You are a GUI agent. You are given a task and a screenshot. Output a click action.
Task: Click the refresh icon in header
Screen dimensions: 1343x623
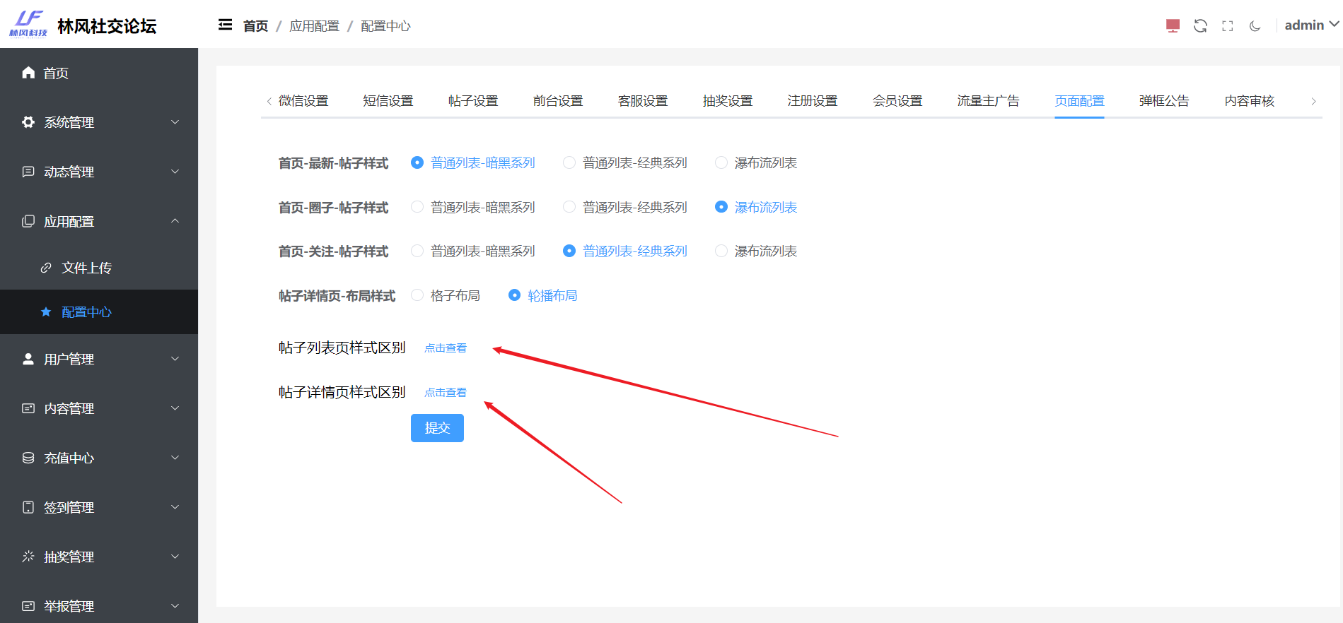point(1200,25)
